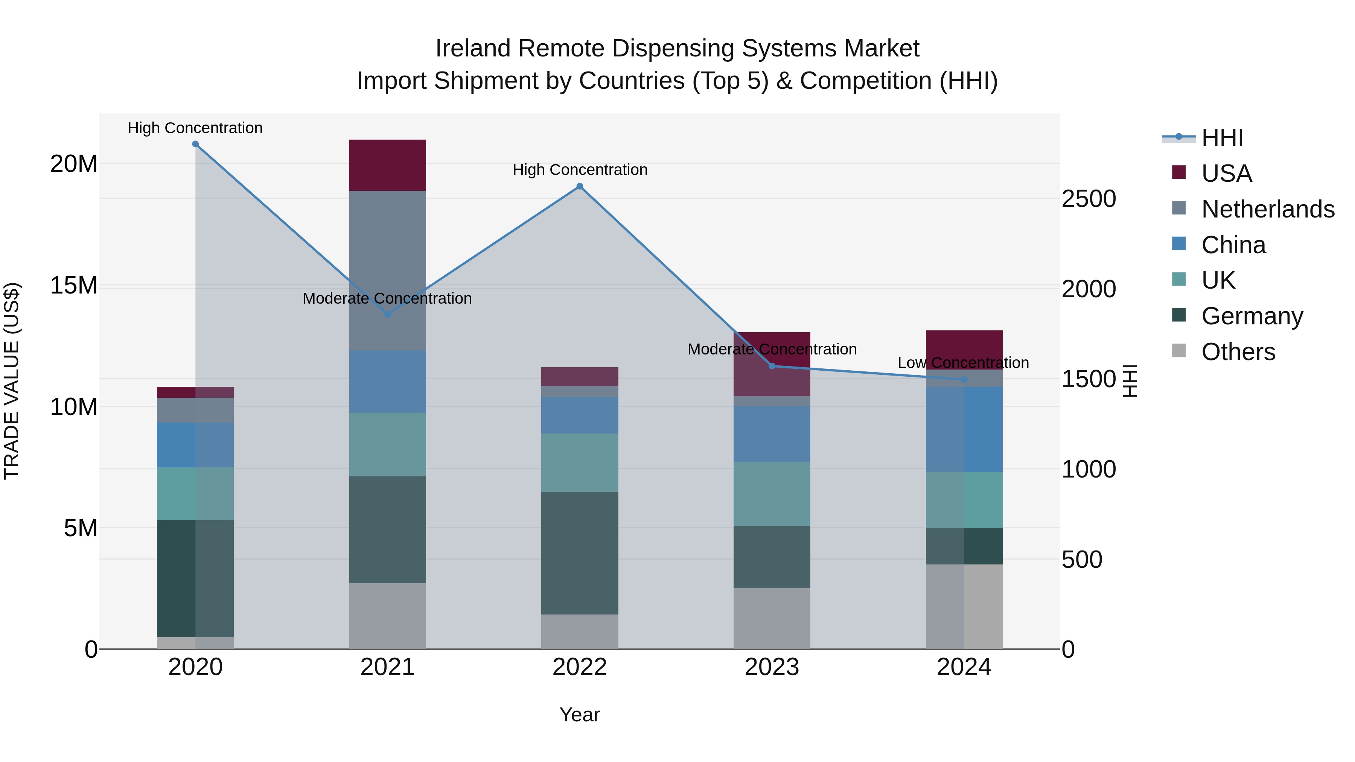Toggle the USA legend label
This screenshot has width=1355, height=762.
tap(1227, 173)
